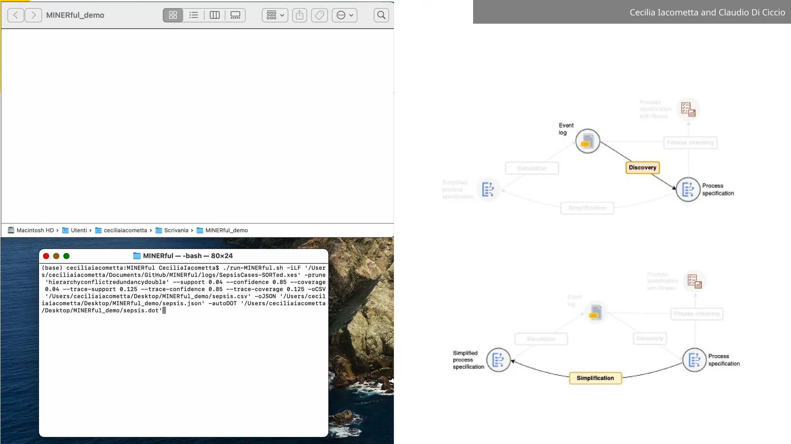The width and height of the screenshot is (791, 444).
Task: Click the tag icon in Finder toolbar
Action: tap(319, 15)
